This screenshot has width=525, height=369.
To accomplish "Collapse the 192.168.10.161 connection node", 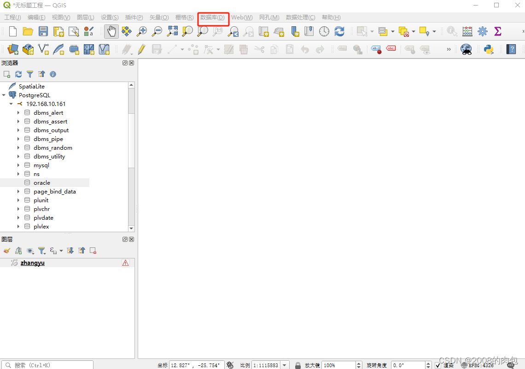I will 11,104.
